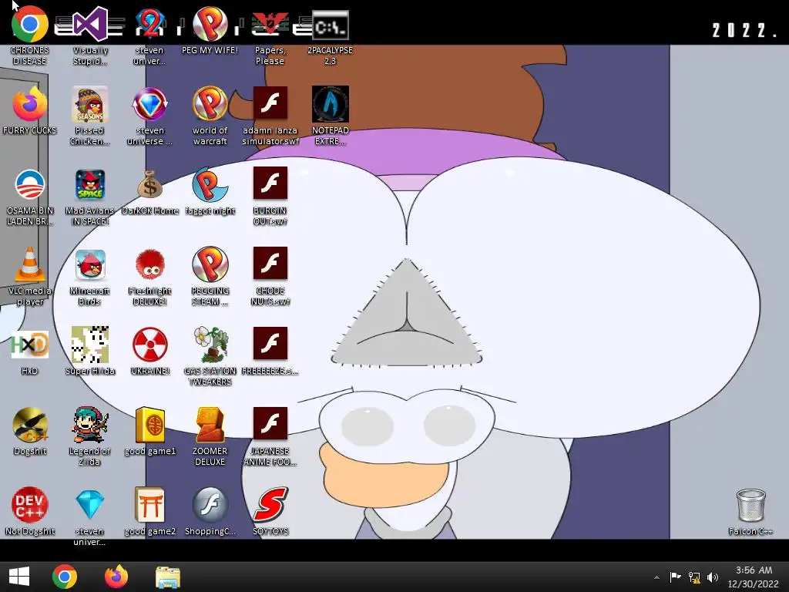Launch the Papers, Please desktop icon

(x=270, y=24)
